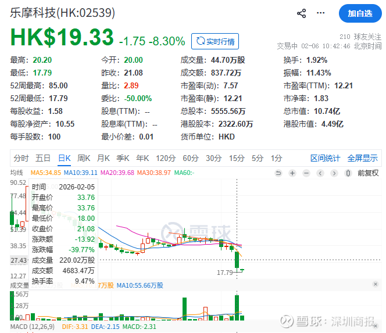Switch to 15分 interval tab
Viewport: 386px width, 333px height.
237,158
